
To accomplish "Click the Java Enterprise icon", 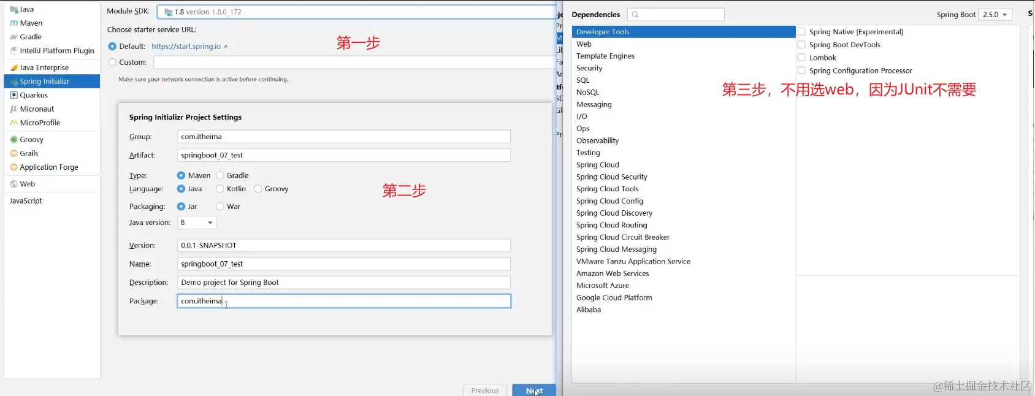I will (x=13, y=67).
